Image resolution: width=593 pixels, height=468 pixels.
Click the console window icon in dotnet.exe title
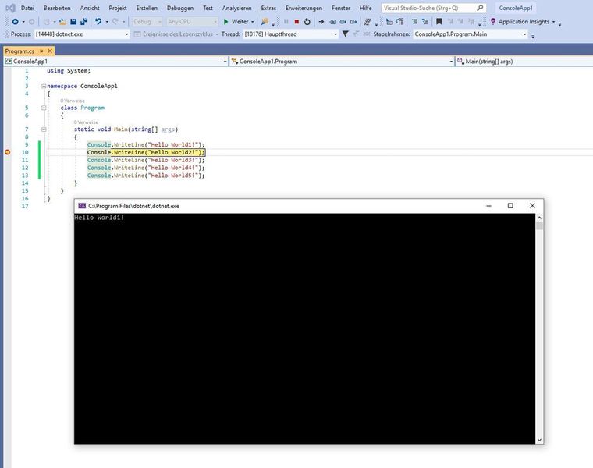(x=82, y=206)
